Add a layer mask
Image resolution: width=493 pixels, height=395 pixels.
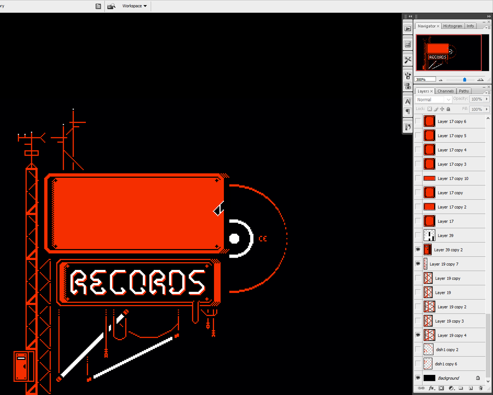coord(441,388)
